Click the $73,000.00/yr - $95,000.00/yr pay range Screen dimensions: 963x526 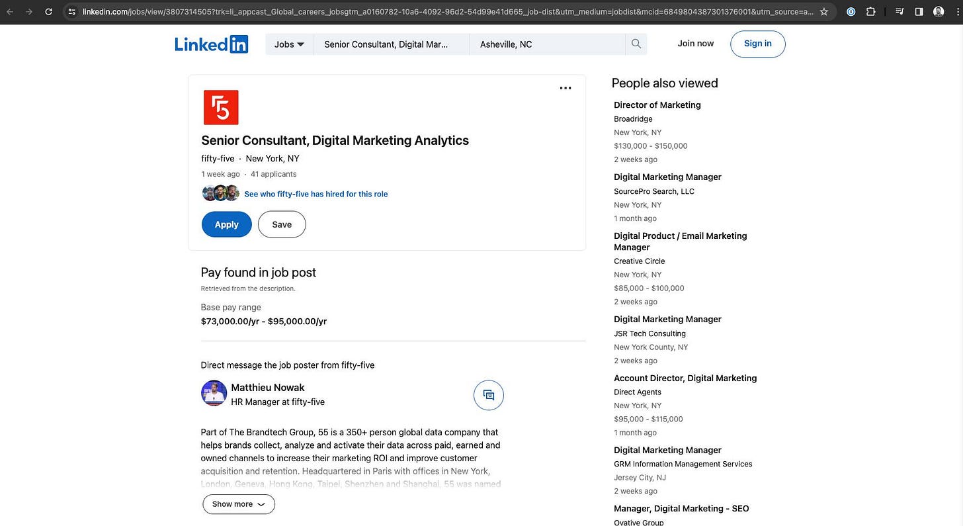(x=264, y=322)
